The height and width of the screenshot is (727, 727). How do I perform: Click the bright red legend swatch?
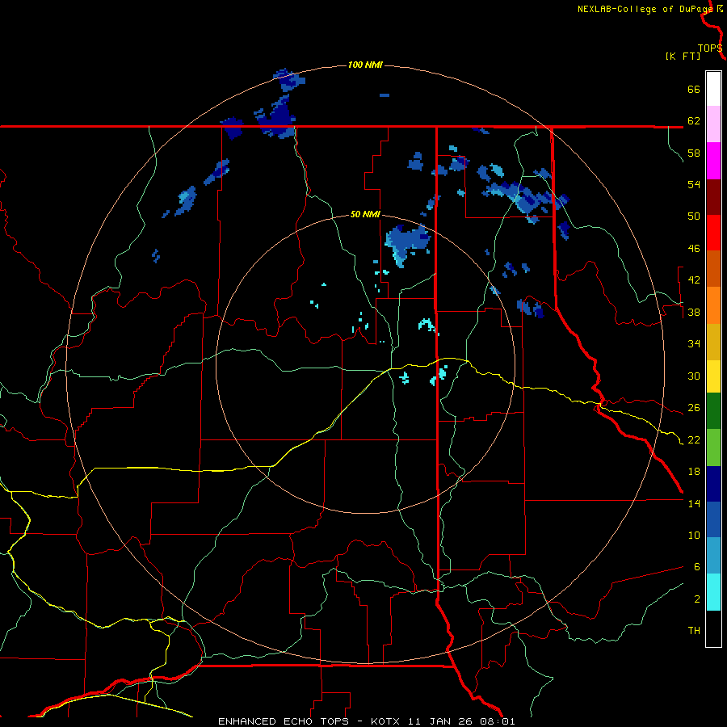tap(713, 233)
